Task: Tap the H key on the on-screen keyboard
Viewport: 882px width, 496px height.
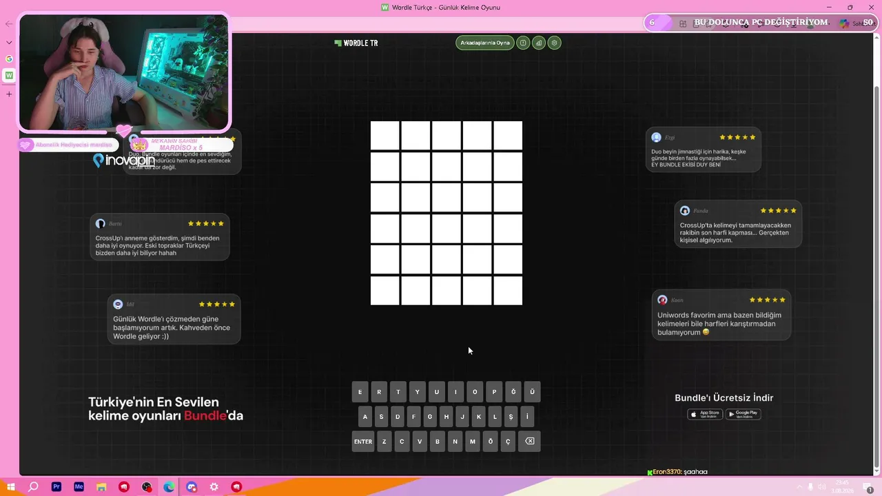Action: (x=447, y=417)
